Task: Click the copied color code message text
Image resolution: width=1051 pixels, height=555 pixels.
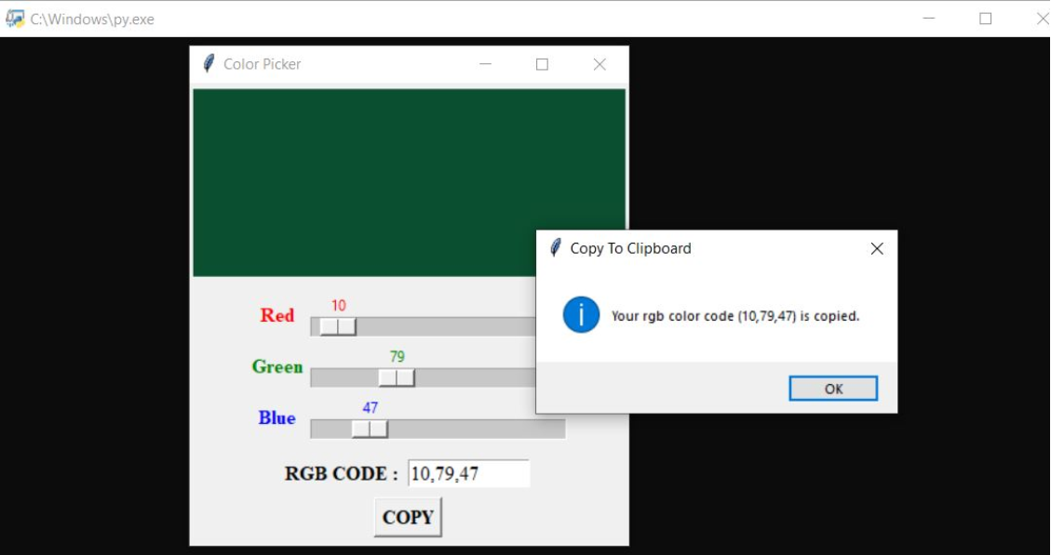Action: tap(734, 316)
